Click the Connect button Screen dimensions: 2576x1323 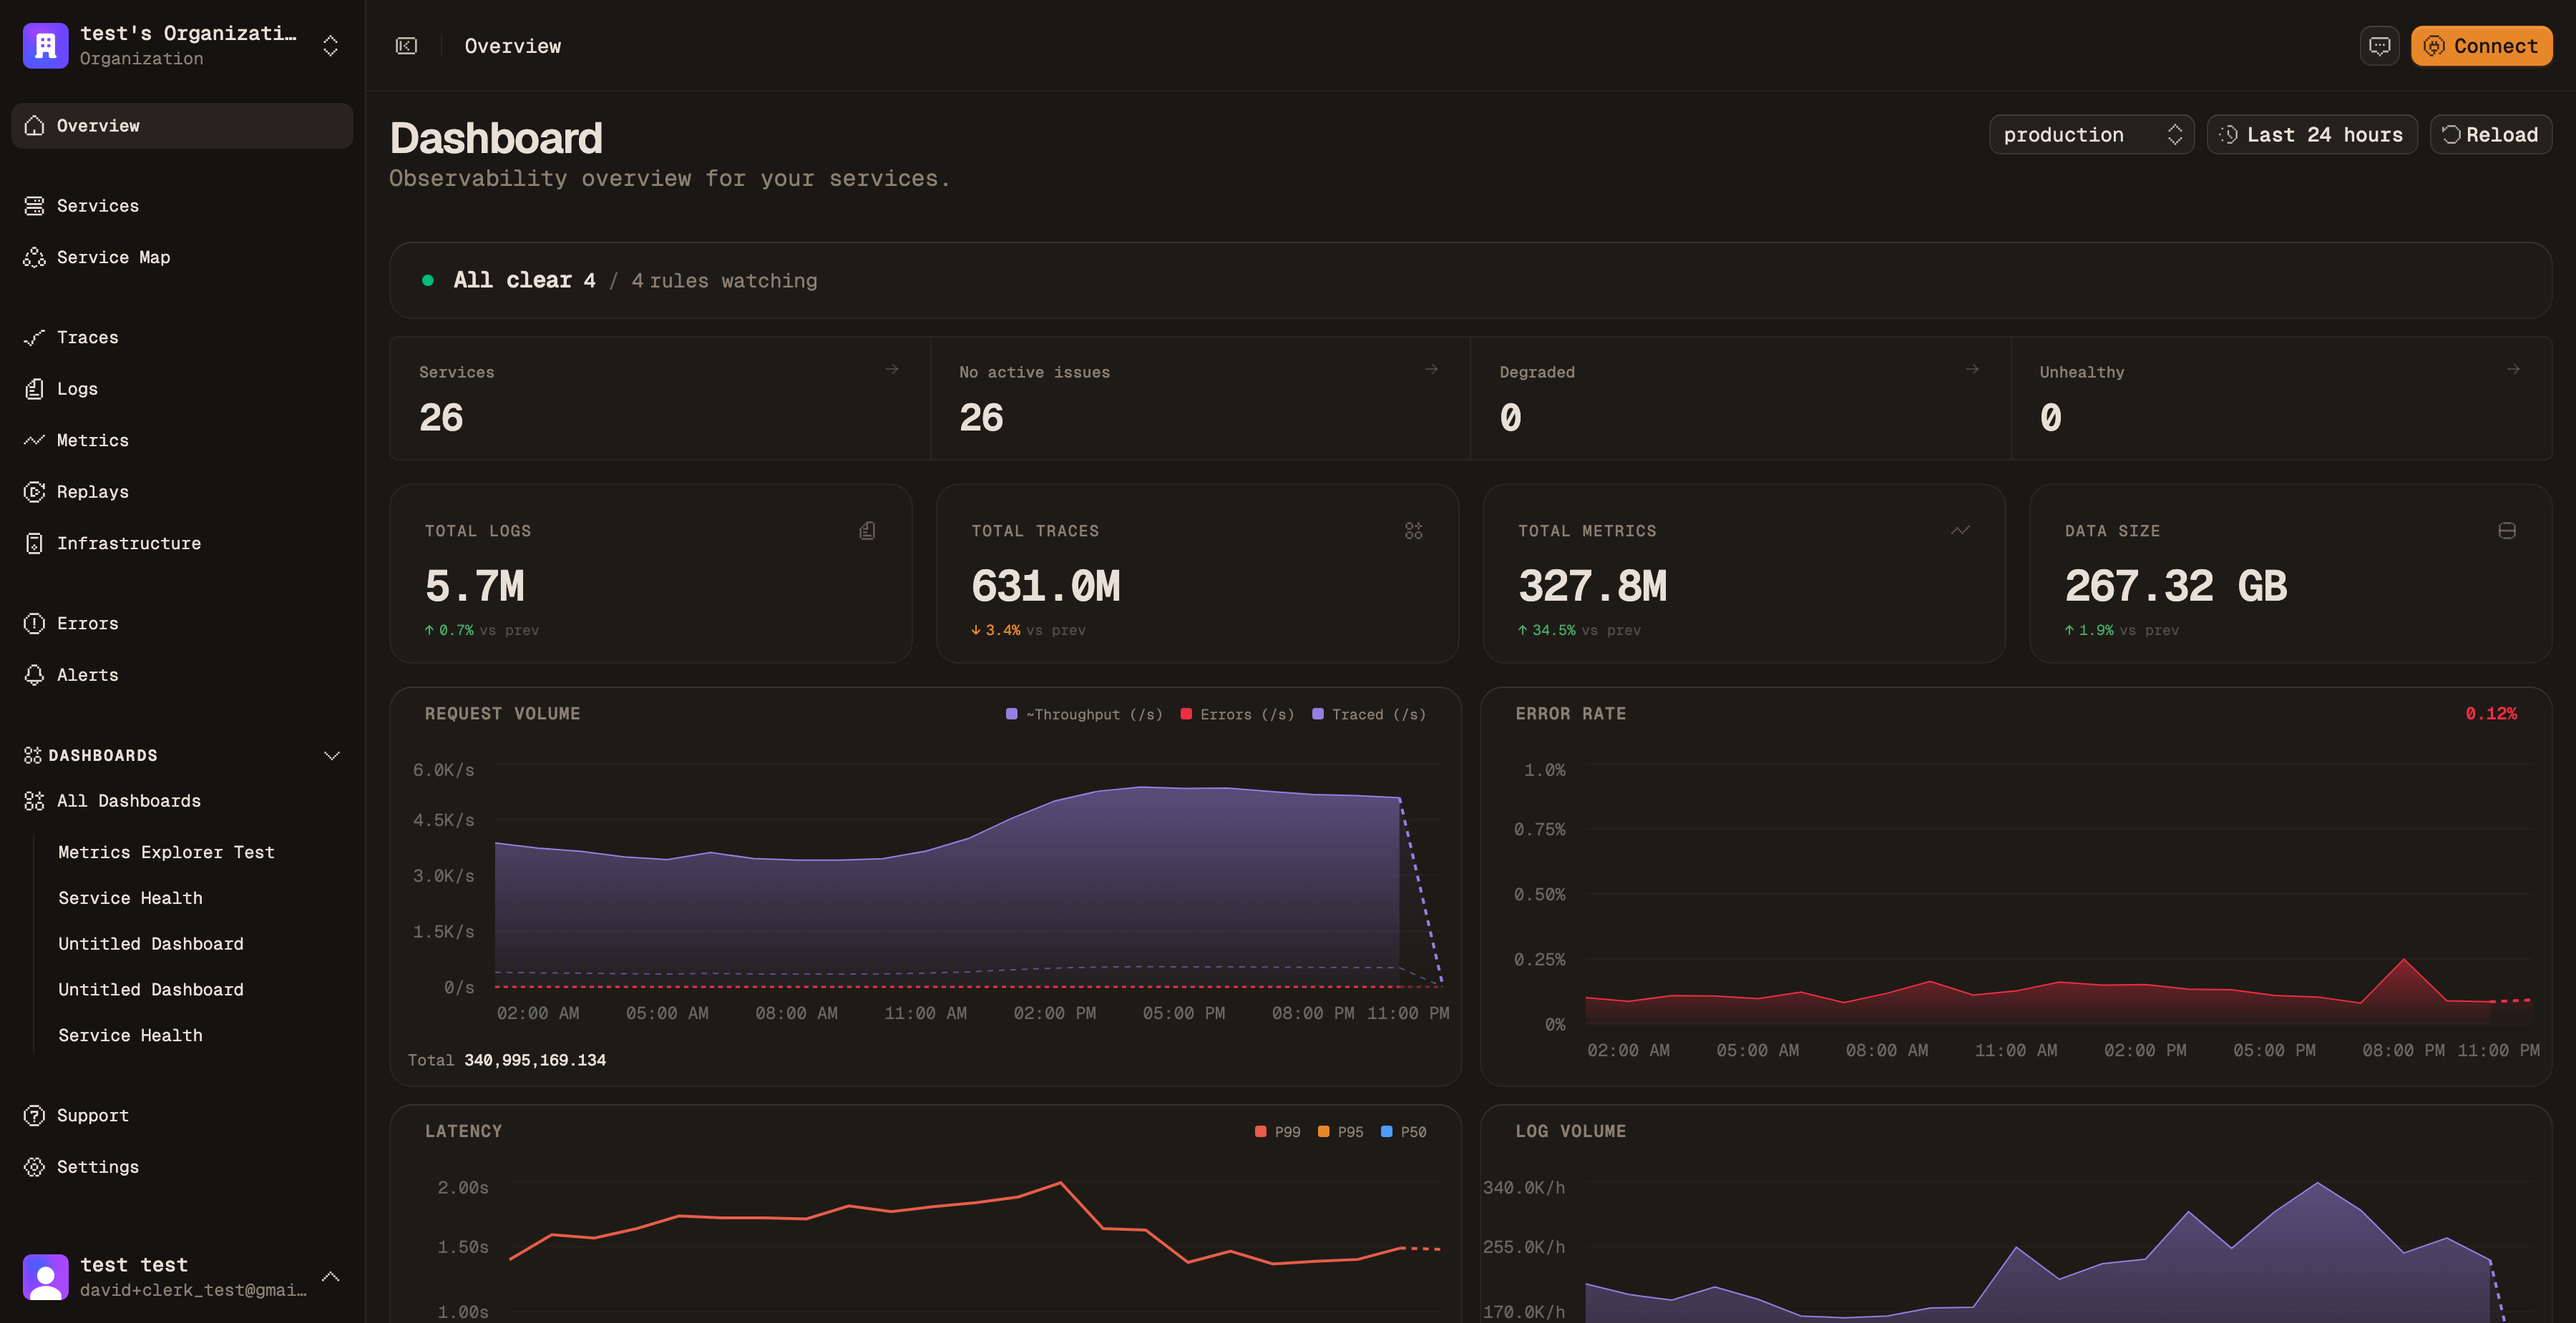(x=2481, y=46)
